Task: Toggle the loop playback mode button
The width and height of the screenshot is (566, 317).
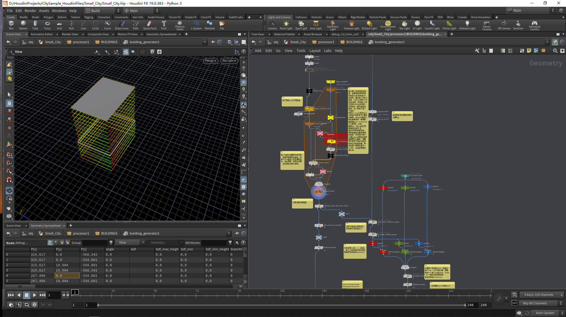Action: coord(27,305)
